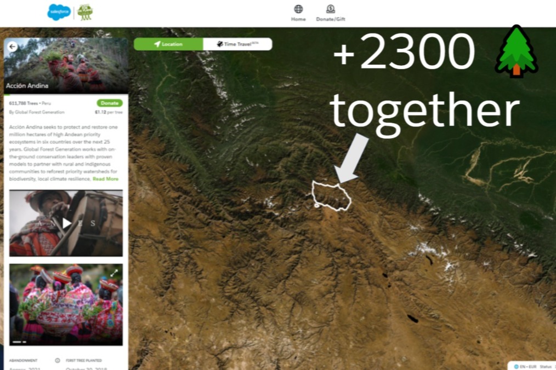This screenshot has width=556, height=370.
Task: Click the green Donate button
Action: pyautogui.click(x=110, y=103)
